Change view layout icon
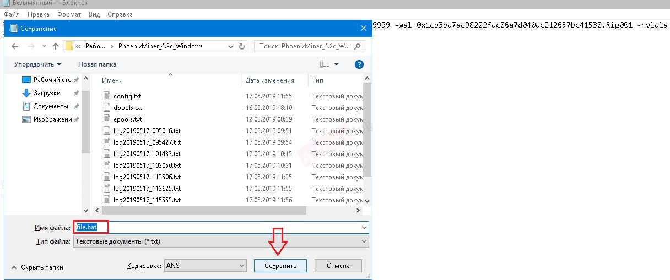 click(x=324, y=64)
